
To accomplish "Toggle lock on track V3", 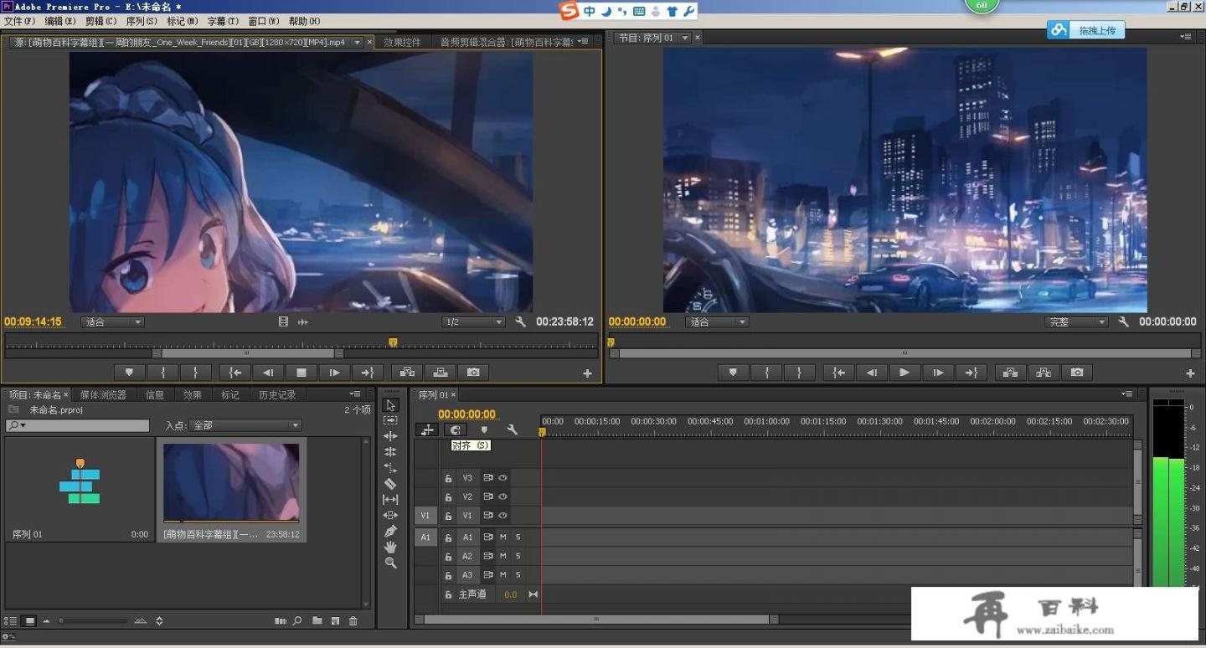I will click(448, 478).
